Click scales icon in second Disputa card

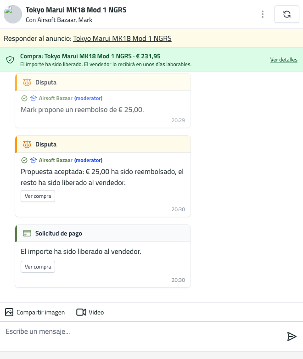click(x=27, y=144)
